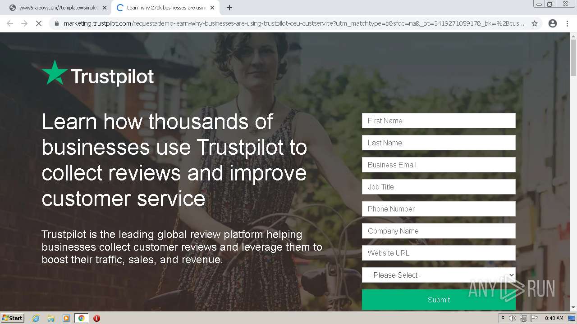Activate the Company Name field
The image size is (577, 324).
click(439, 231)
